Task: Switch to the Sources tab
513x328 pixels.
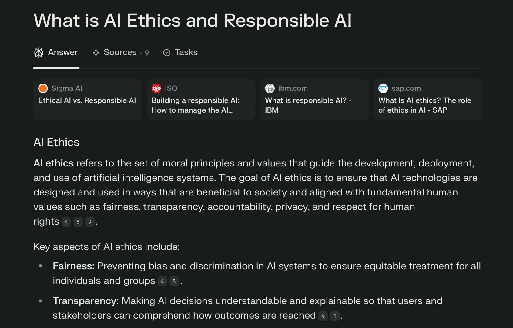Action: [x=120, y=52]
